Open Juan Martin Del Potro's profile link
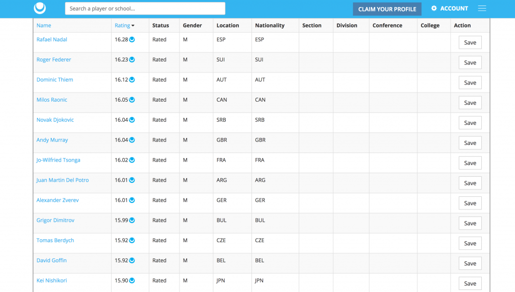This screenshot has width=515, height=292. point(62,180)
